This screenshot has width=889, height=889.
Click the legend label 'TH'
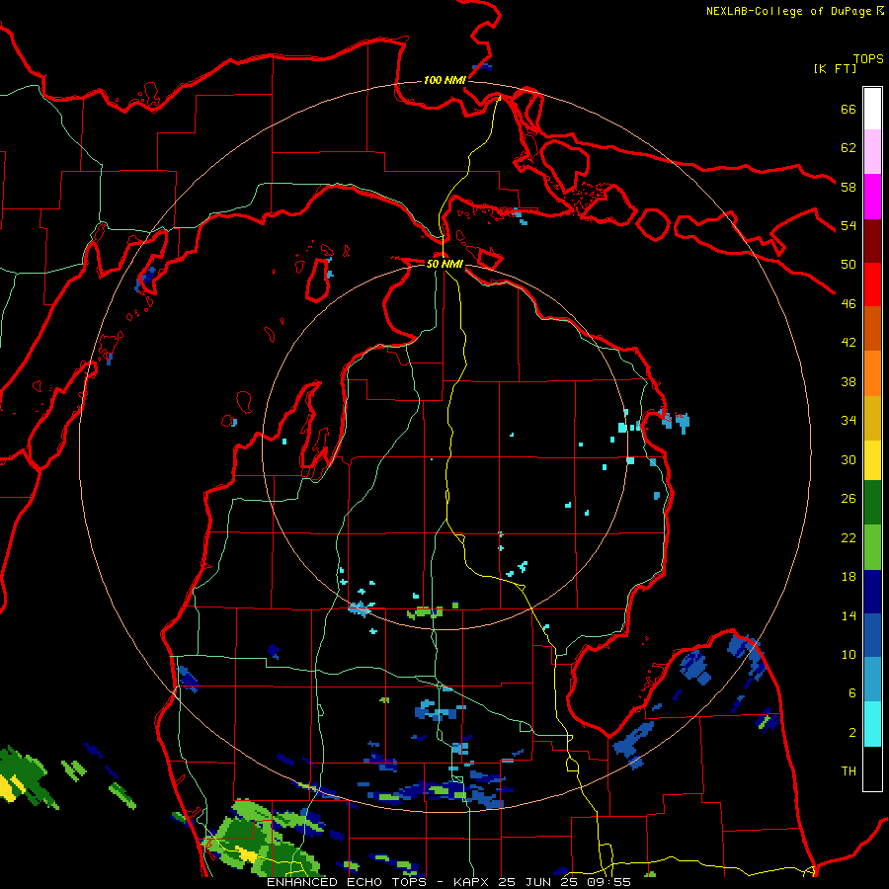(x=849, y=771)
